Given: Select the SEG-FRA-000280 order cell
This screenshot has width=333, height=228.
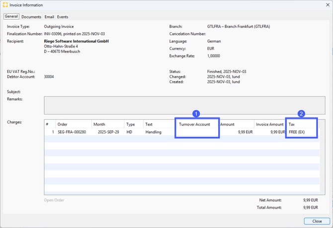Looking at the screenshot, I should coord(72,132).
